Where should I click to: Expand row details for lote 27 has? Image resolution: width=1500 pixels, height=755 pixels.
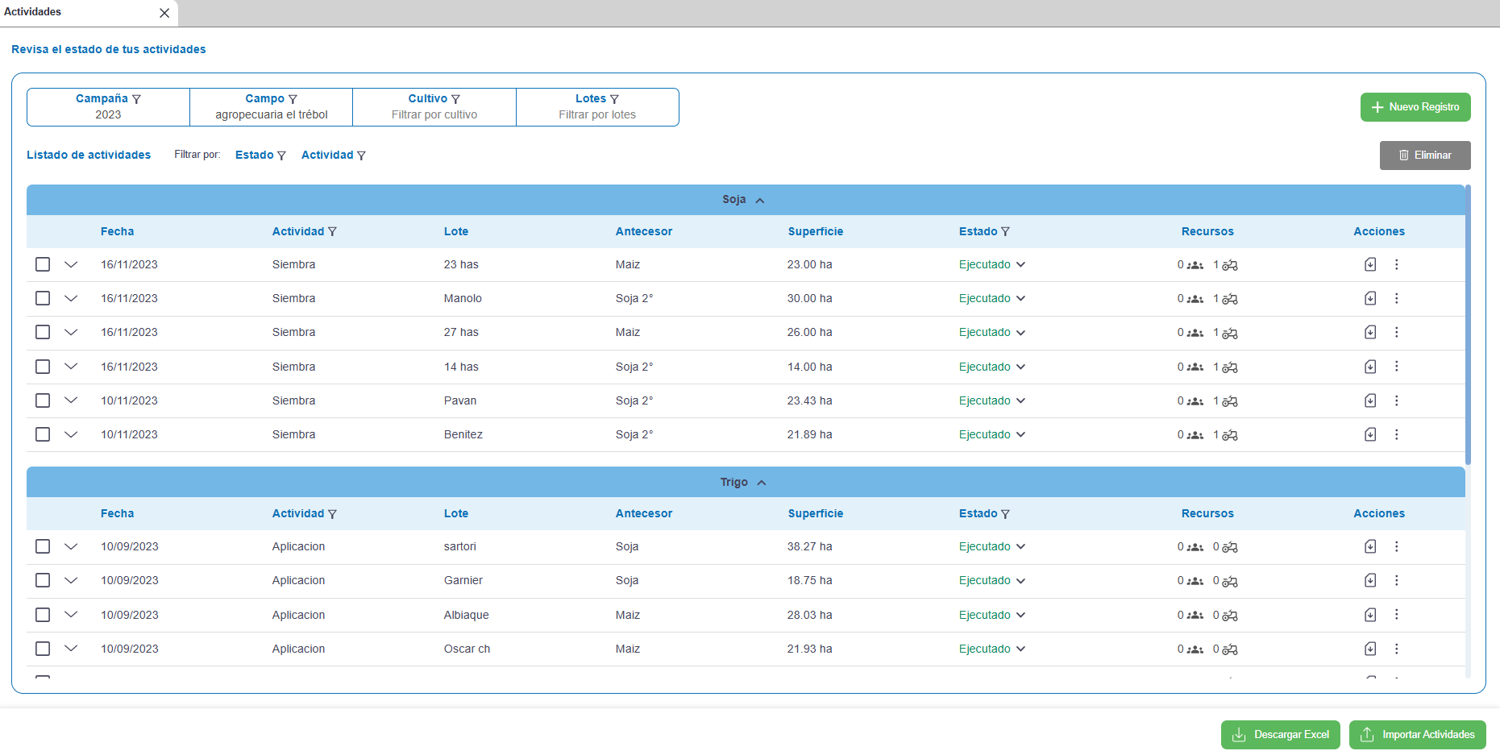(71, 332)
